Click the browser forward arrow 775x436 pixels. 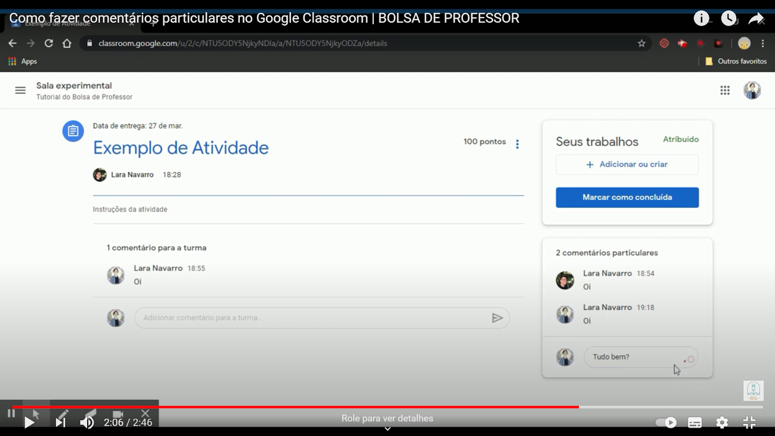click(x=31, y=43)
